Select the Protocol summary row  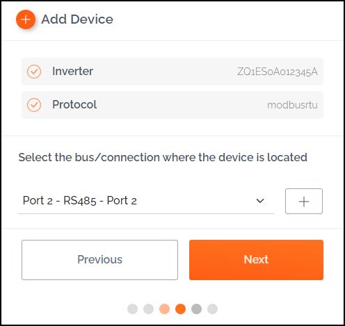[172, 105]
